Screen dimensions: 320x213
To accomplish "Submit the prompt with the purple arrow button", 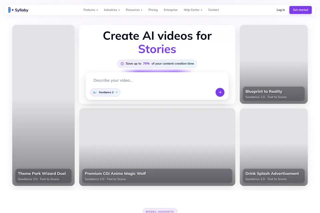I will coord(220,92).
